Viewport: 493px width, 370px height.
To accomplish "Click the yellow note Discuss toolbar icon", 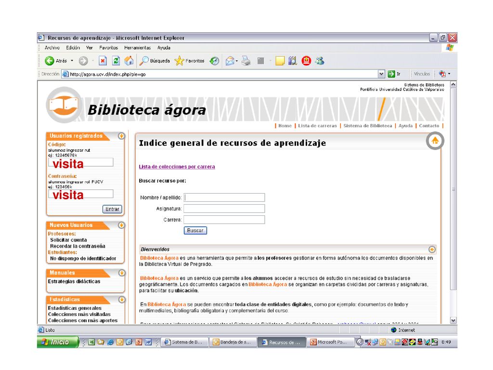I will point(280,61).
